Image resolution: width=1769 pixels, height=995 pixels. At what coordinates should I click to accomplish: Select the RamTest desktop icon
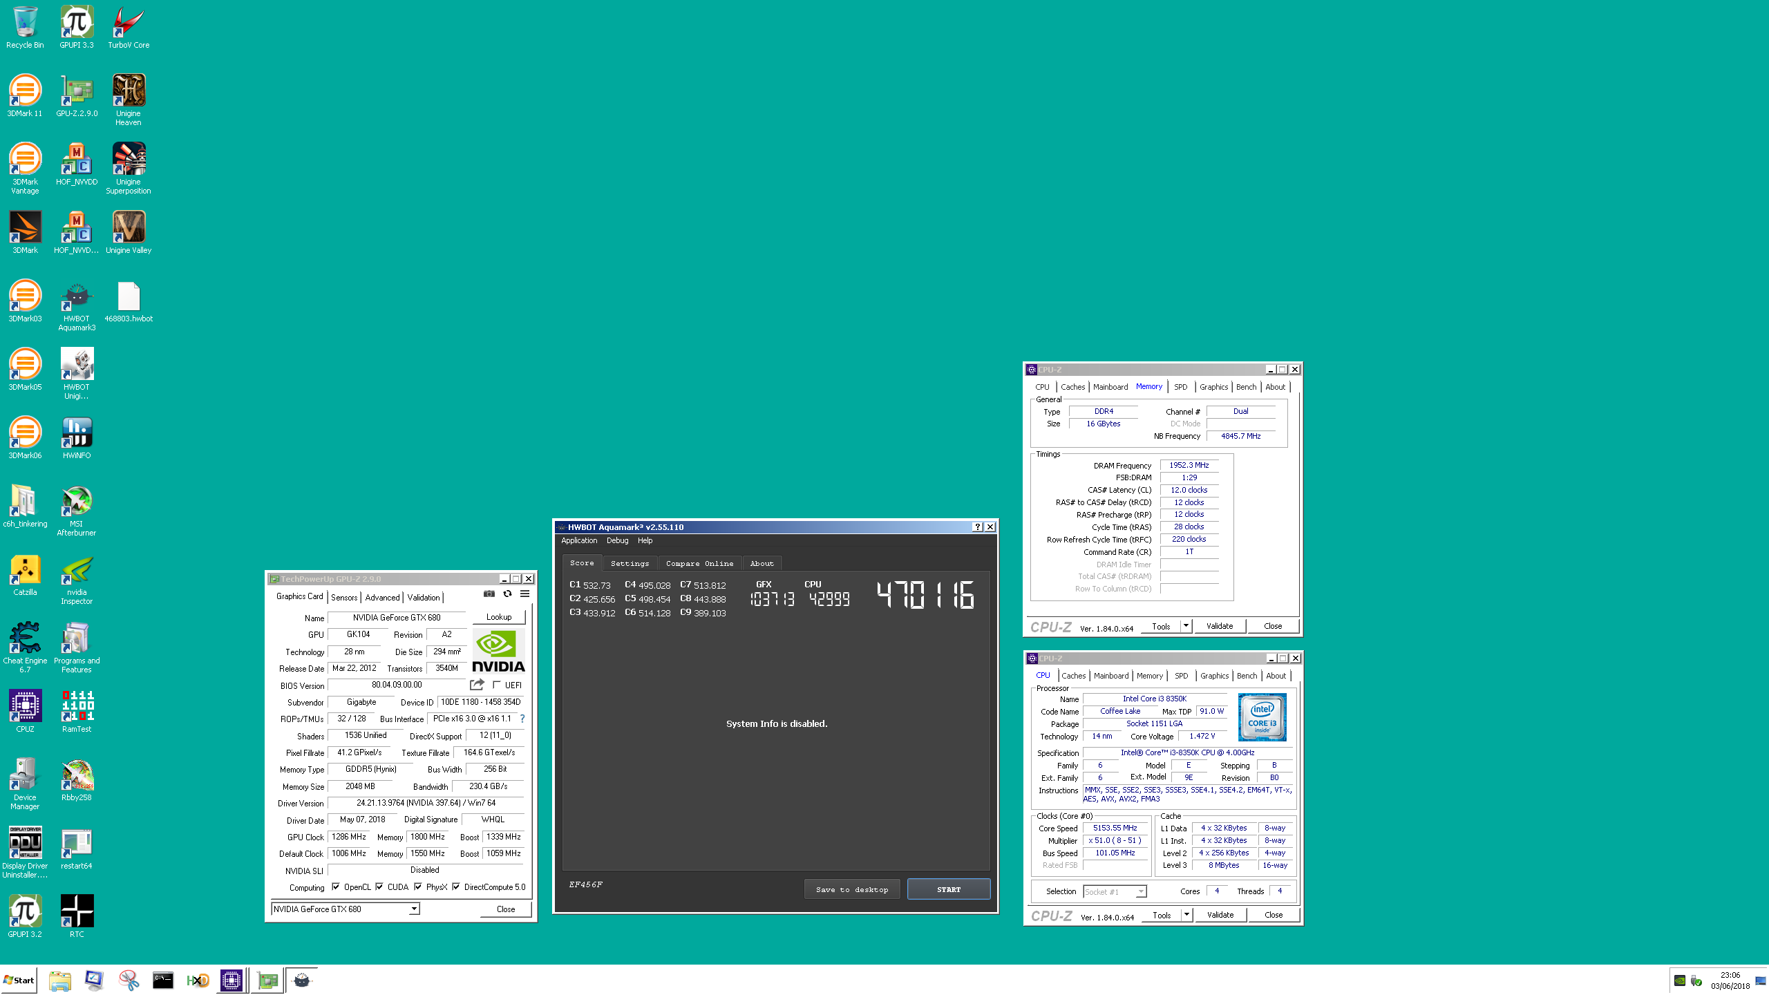pos(77,711)
